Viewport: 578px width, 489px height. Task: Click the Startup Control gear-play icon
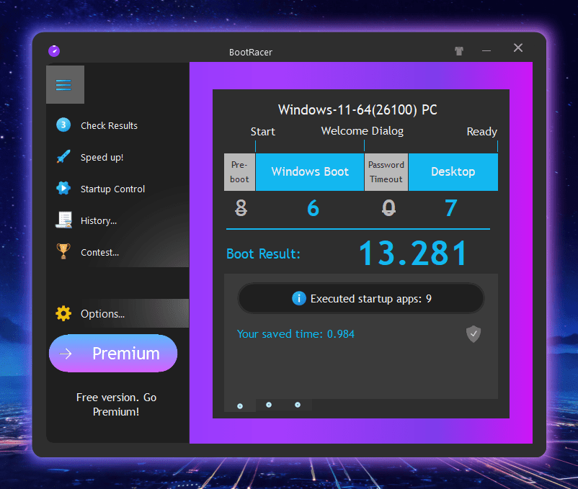tap(63, 189)
